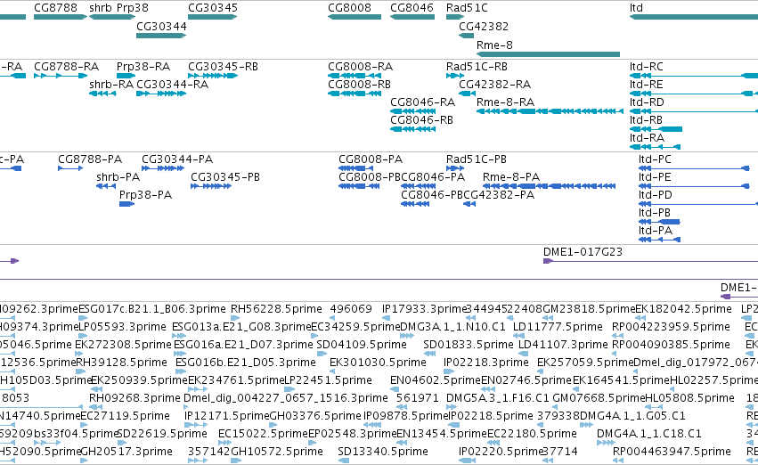Click the SD22619.5prime EST label
This screenshot has width=758, height=465.
[162, 434]
